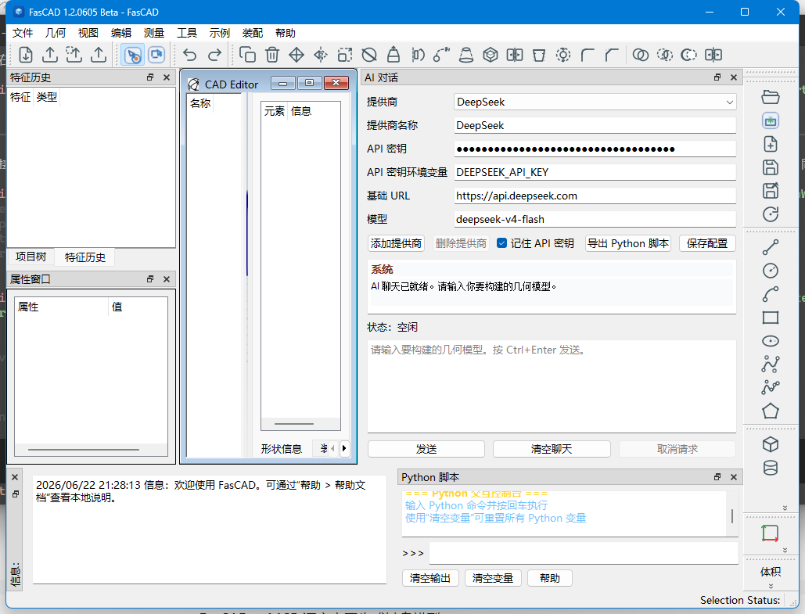
Task: Float the Python 脚本 dock panel
Action: (x=717, y=477)
